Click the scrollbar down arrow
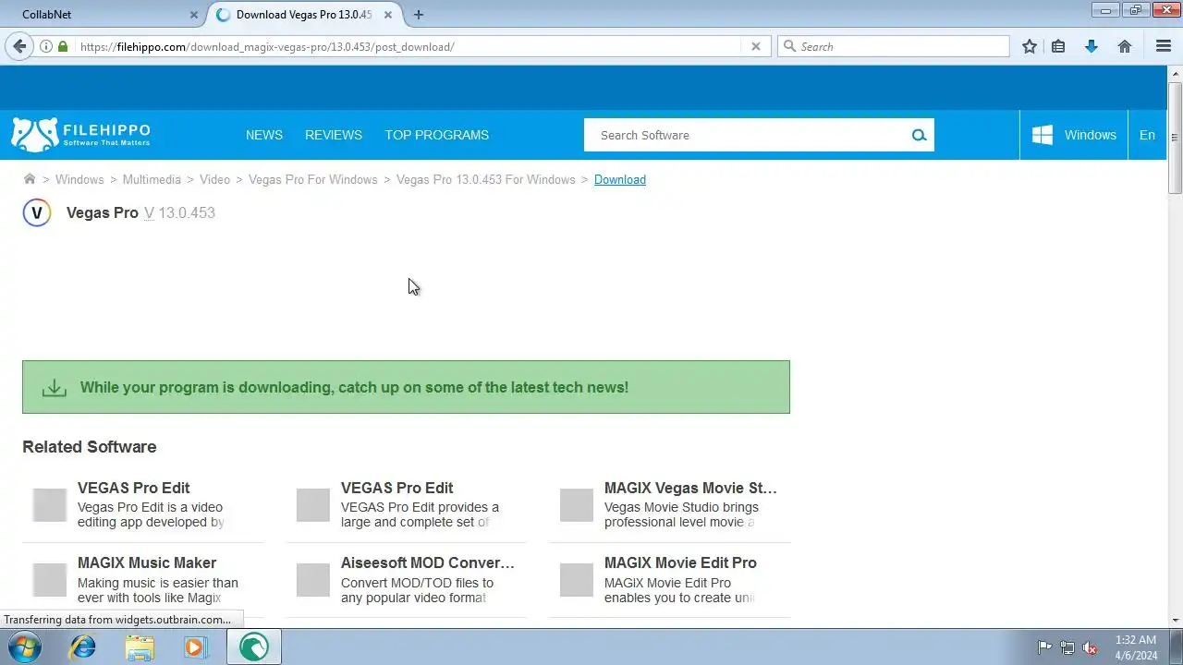The width and height of the screenshot is (1183, 665). click(1175, 621)
